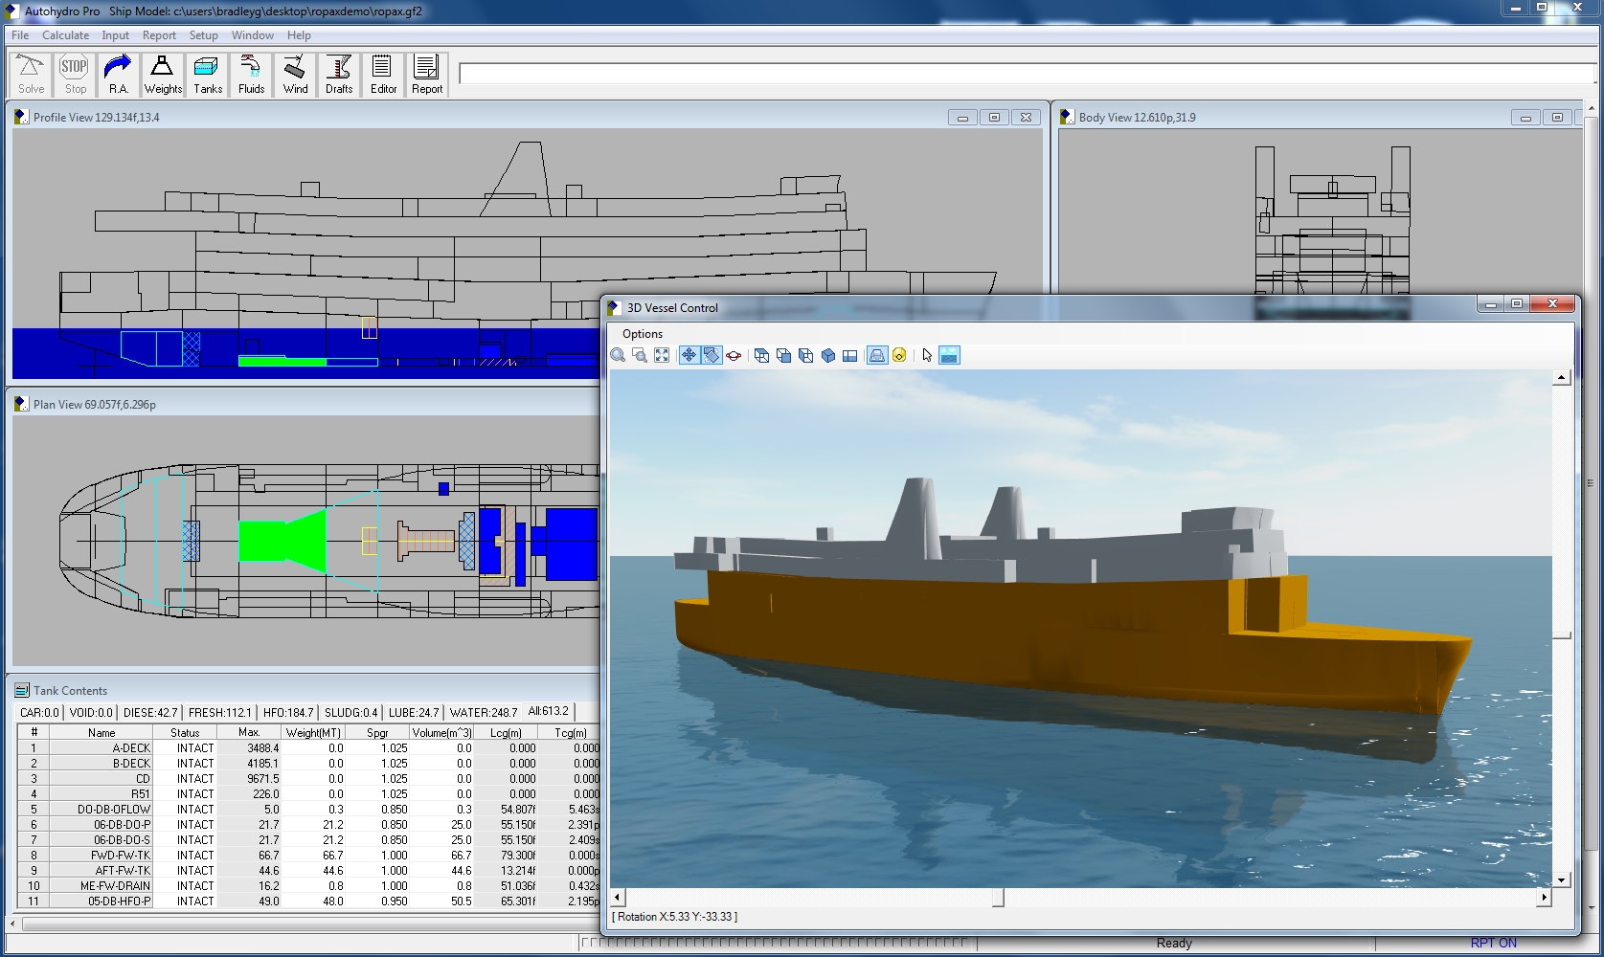Screen dimensions: 1604x957
Task: Select the R.A. toolbar icon
Action: click(117, 73)
